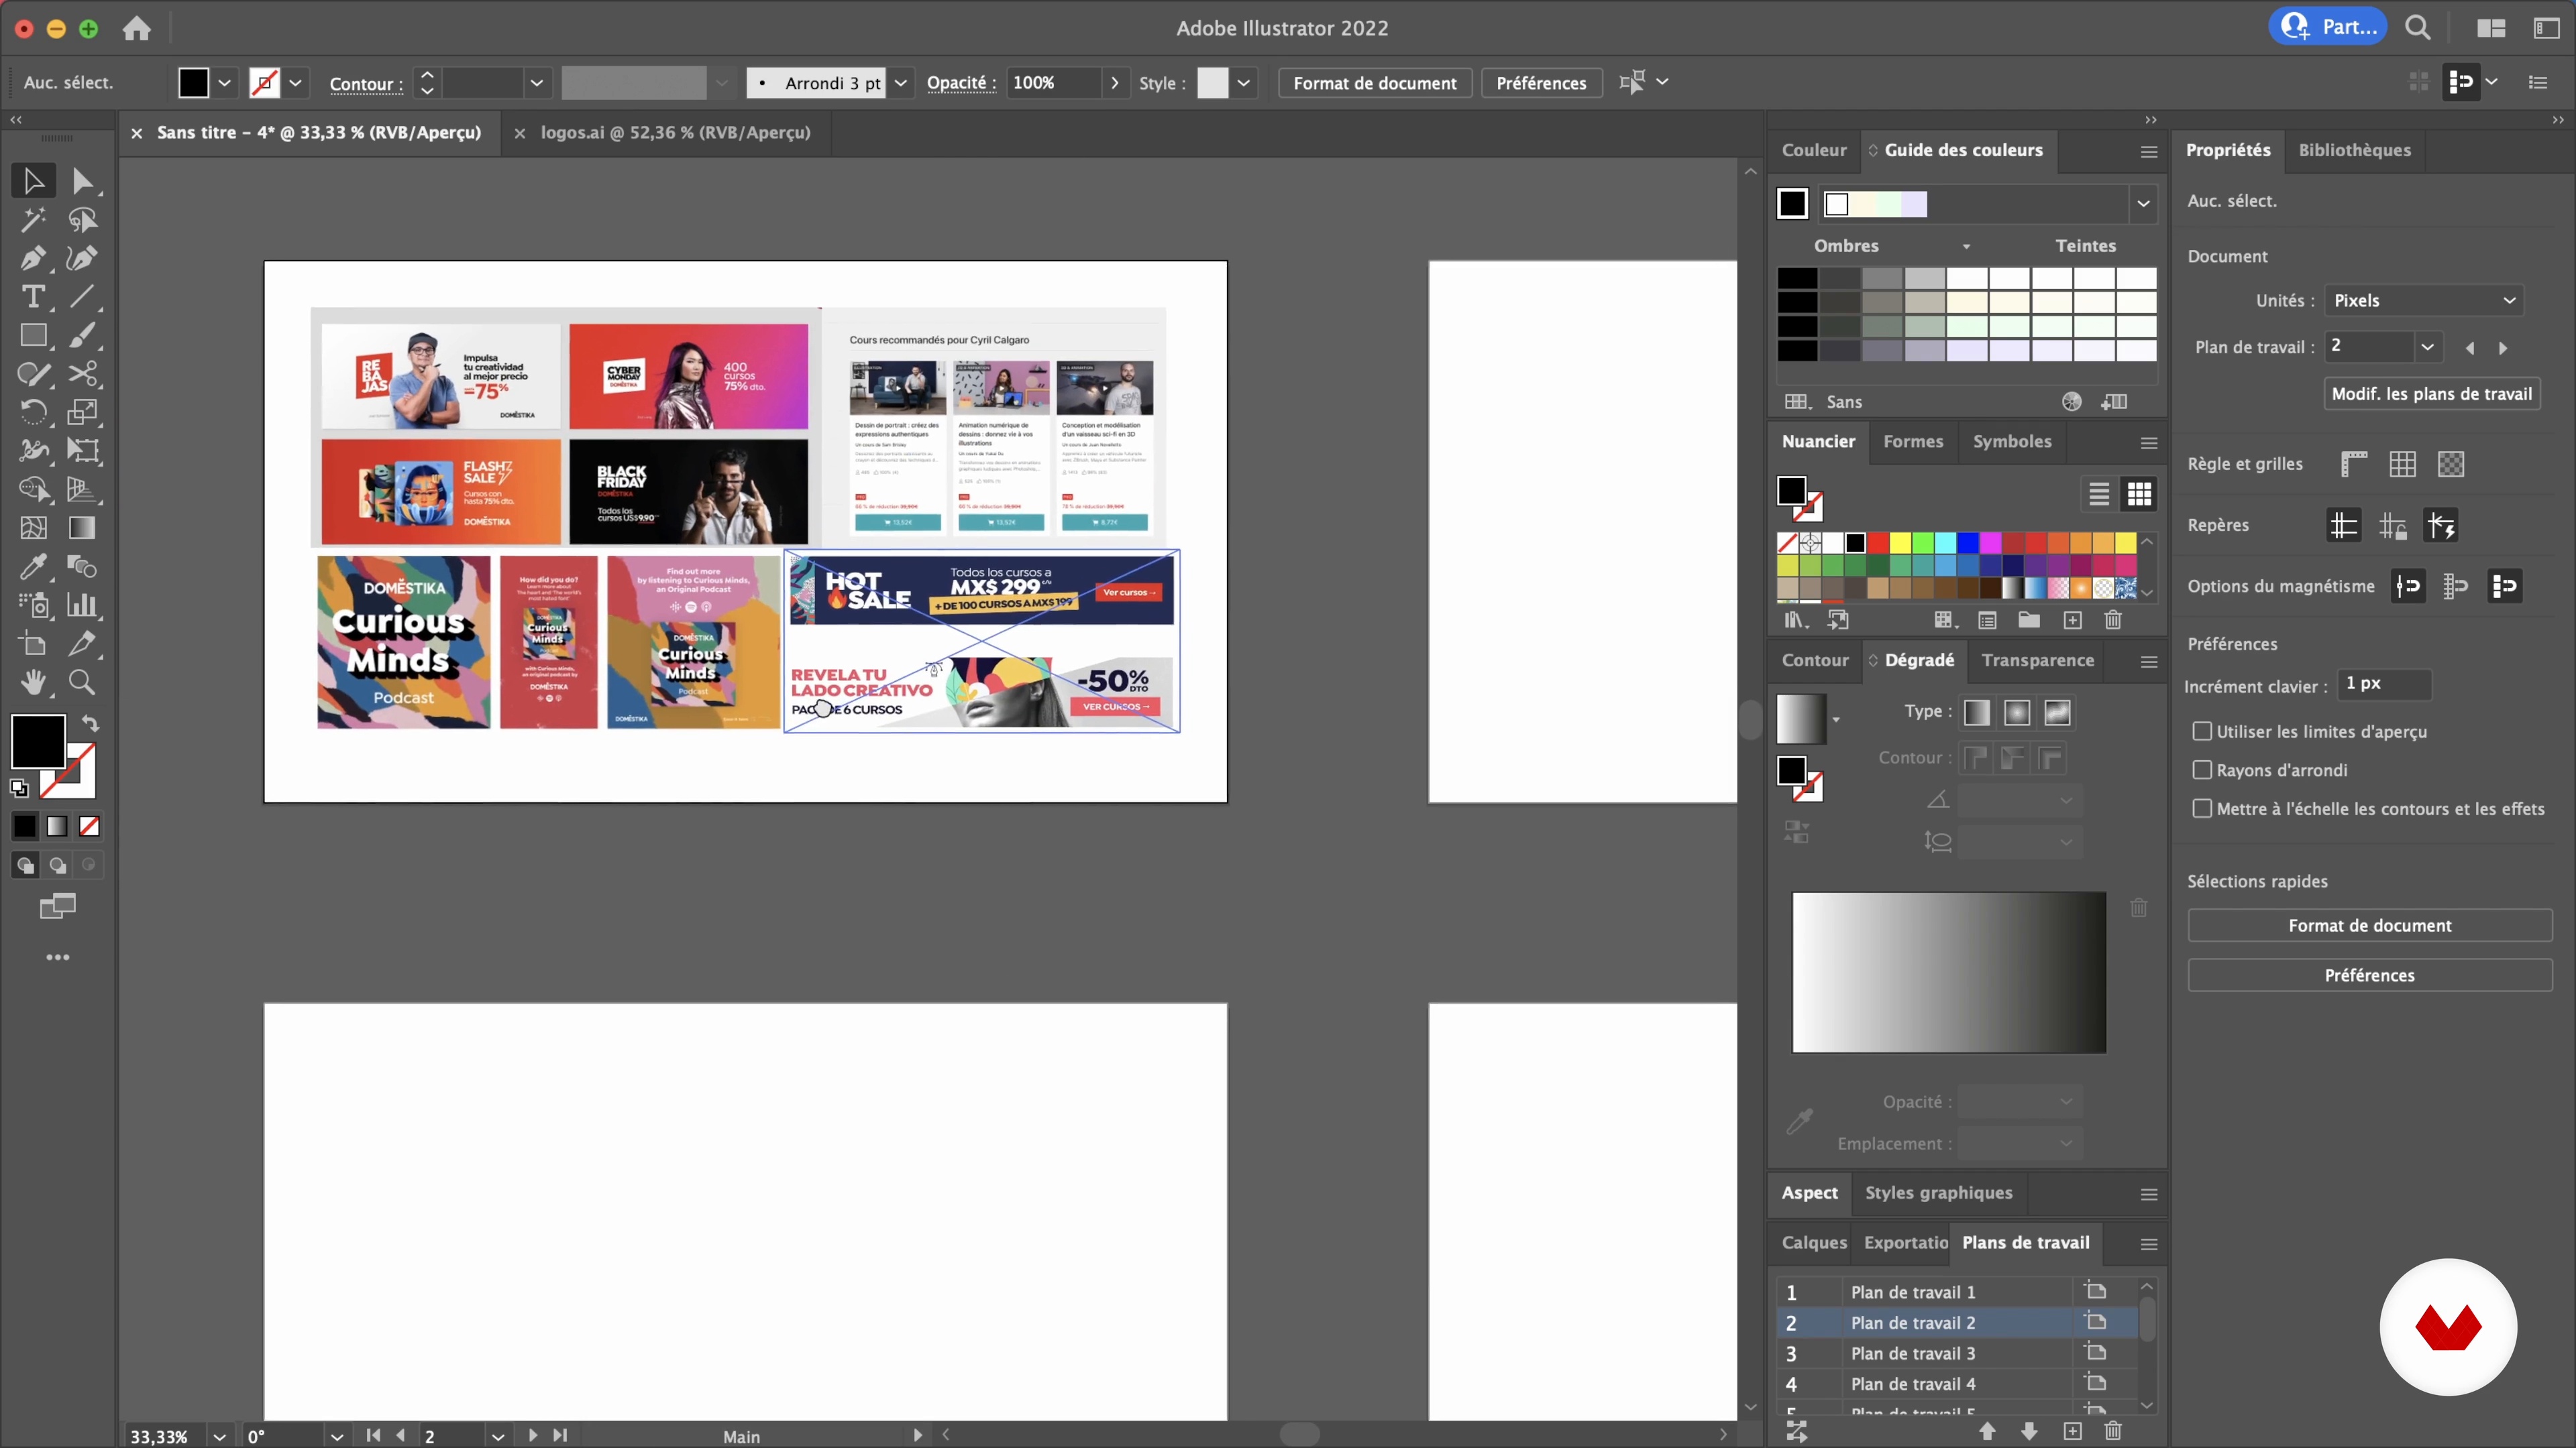Open edit colors wheel in Guide des couleurs
The height and width of the screenshot is (1448, 2576).
pos(2072,402)
